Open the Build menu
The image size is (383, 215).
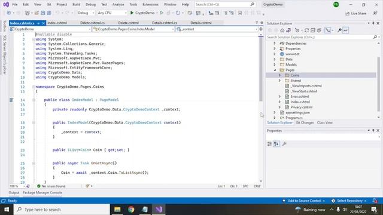76,4
